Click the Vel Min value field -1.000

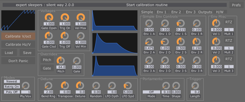(x=81, y=42)
